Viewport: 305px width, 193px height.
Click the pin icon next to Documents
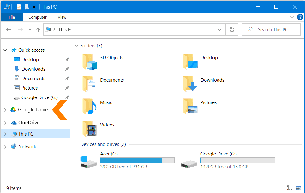(67, 78)
